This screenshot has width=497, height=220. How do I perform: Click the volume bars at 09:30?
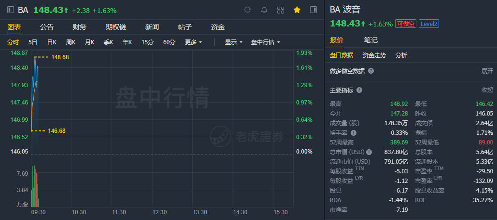pyautogui.click(x=35, y=186)
